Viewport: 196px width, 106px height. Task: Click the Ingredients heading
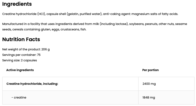click(17, 4)
